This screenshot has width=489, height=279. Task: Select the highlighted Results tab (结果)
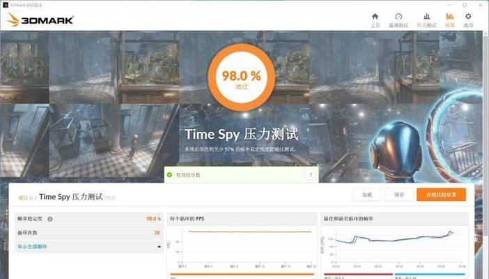click(x=450, y=20)
